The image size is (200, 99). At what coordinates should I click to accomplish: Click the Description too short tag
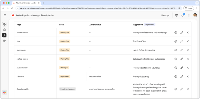pos(67,89)
